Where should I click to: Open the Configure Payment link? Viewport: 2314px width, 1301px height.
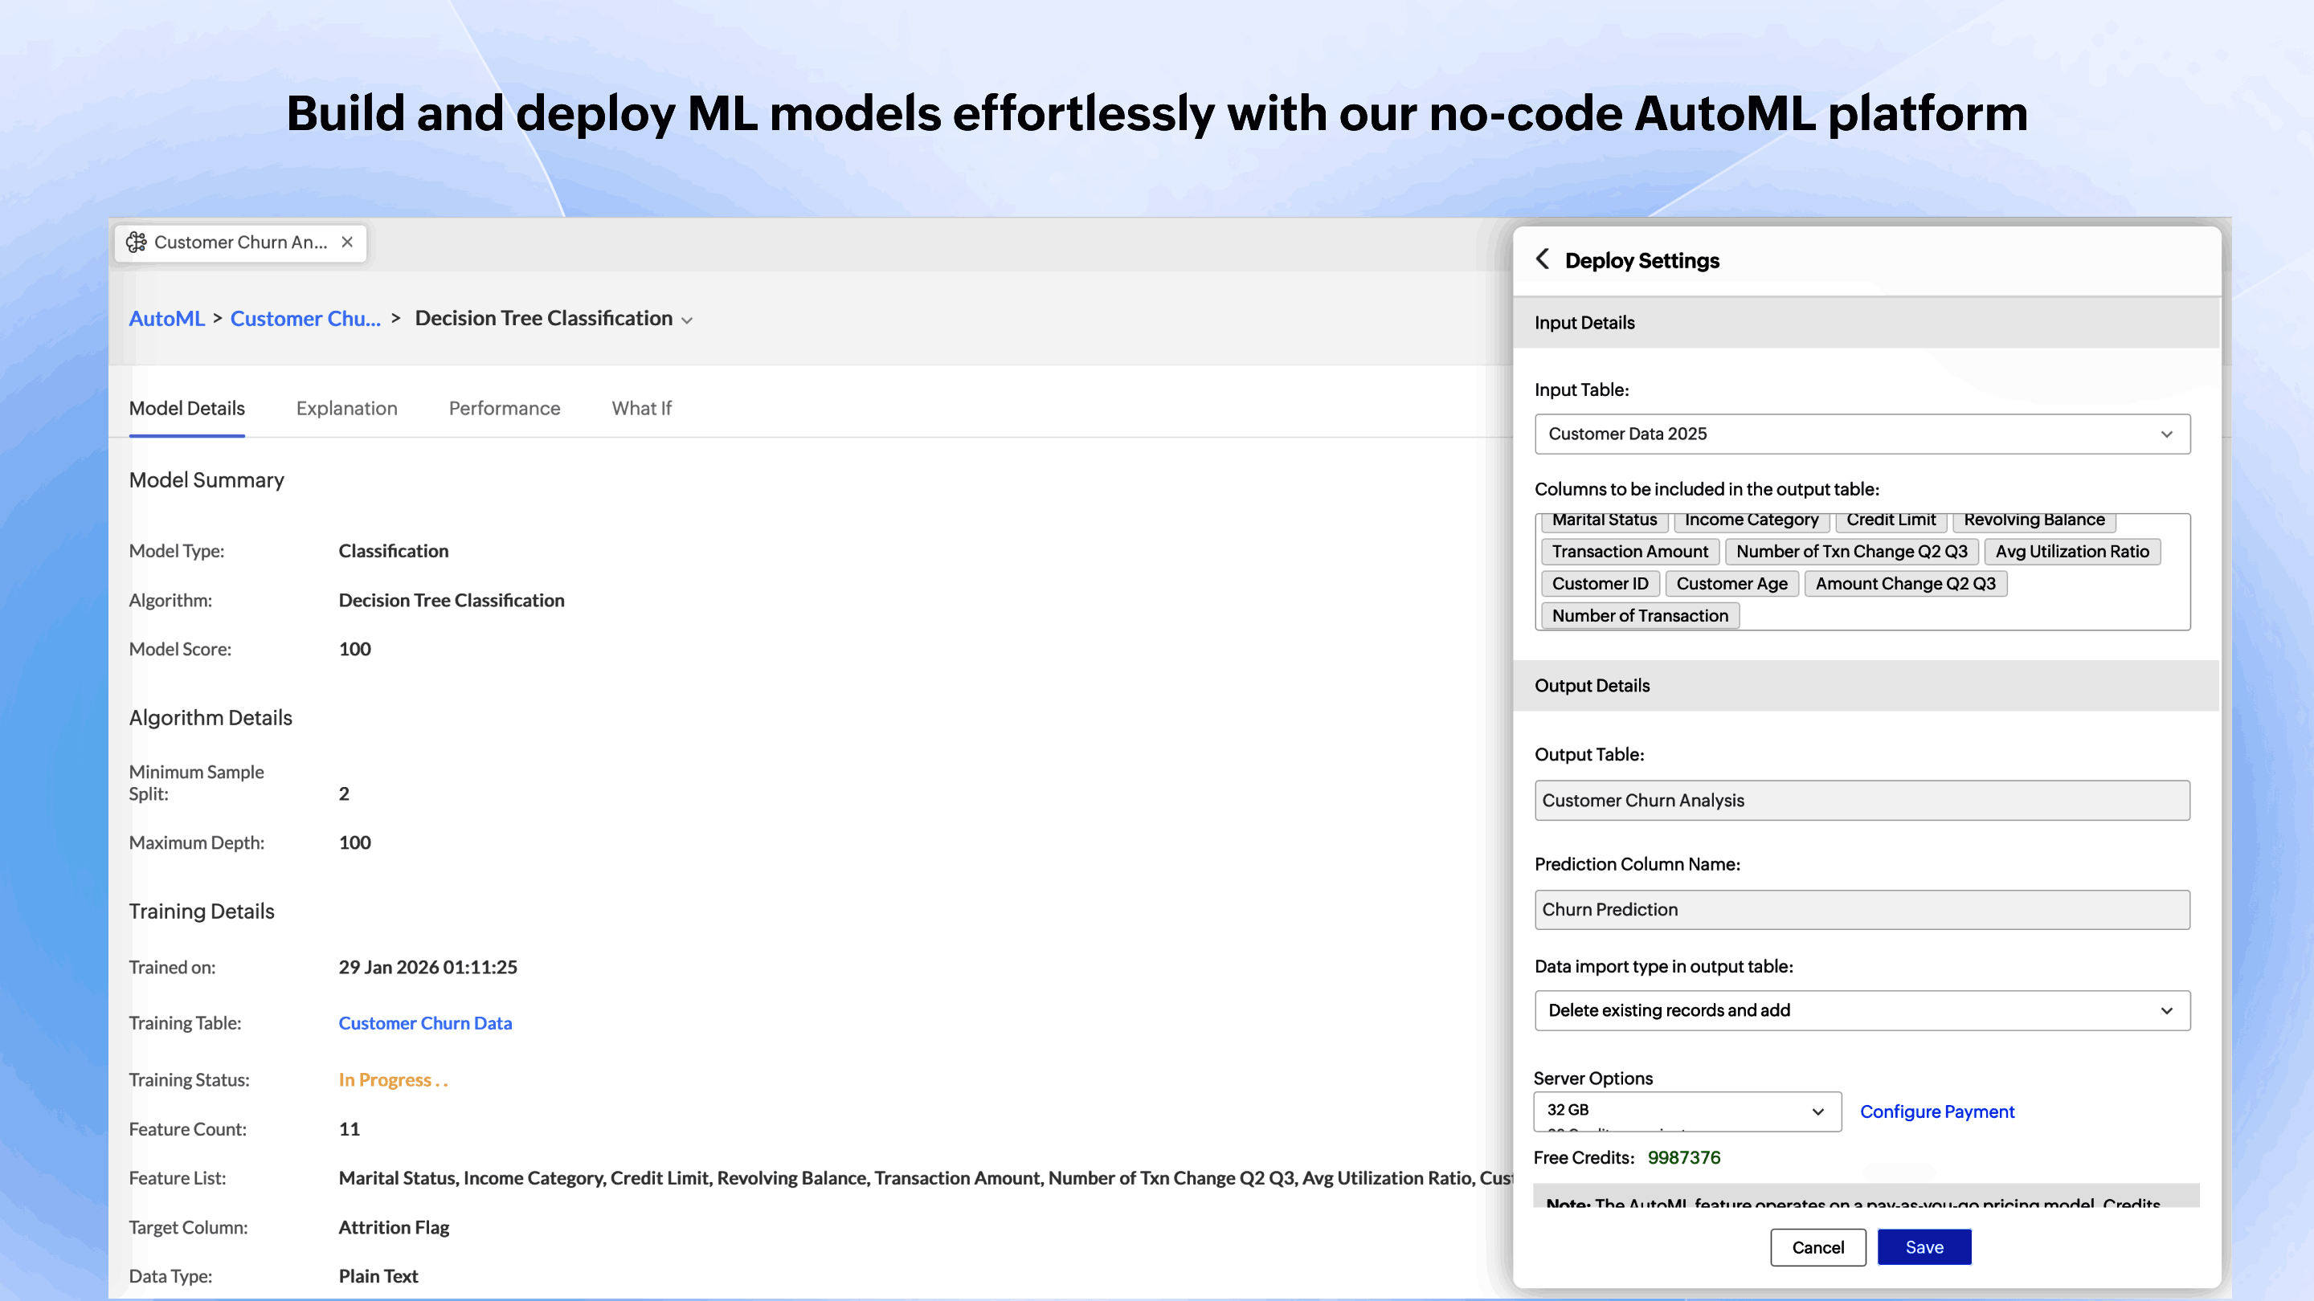click(x=1936, y=1111)
